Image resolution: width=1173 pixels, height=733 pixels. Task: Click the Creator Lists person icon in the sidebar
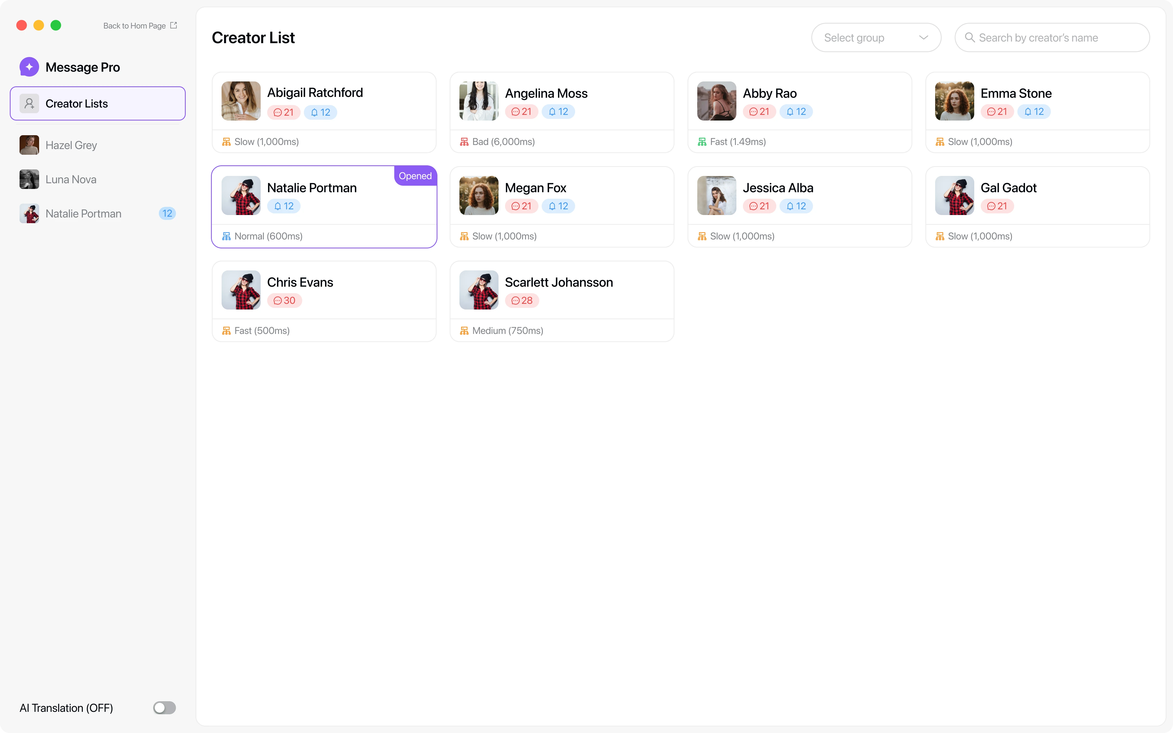tap(29, 103)
